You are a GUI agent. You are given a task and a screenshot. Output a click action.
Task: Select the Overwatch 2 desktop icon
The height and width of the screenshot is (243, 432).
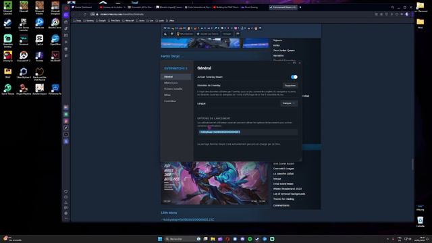click(24, 57)
